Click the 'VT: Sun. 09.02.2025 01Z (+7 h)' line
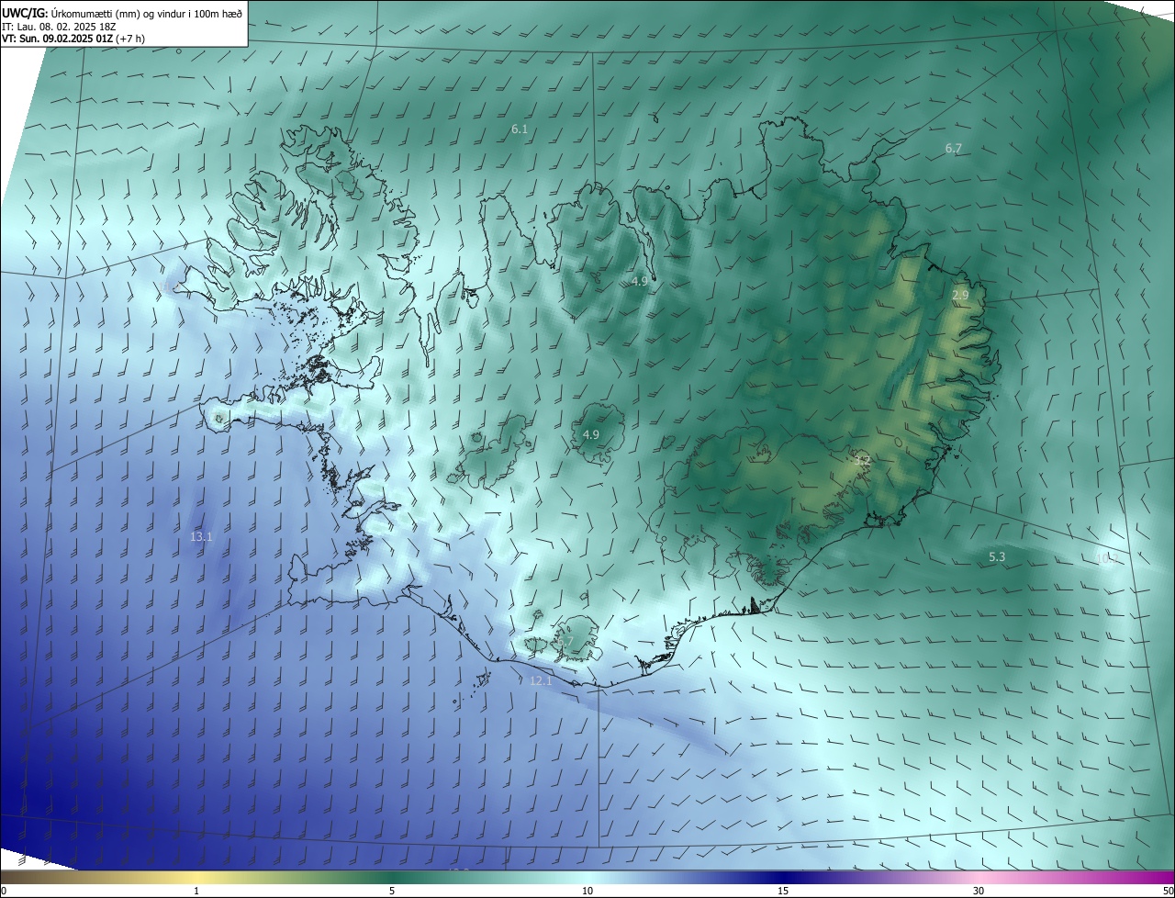 [73, 39]
